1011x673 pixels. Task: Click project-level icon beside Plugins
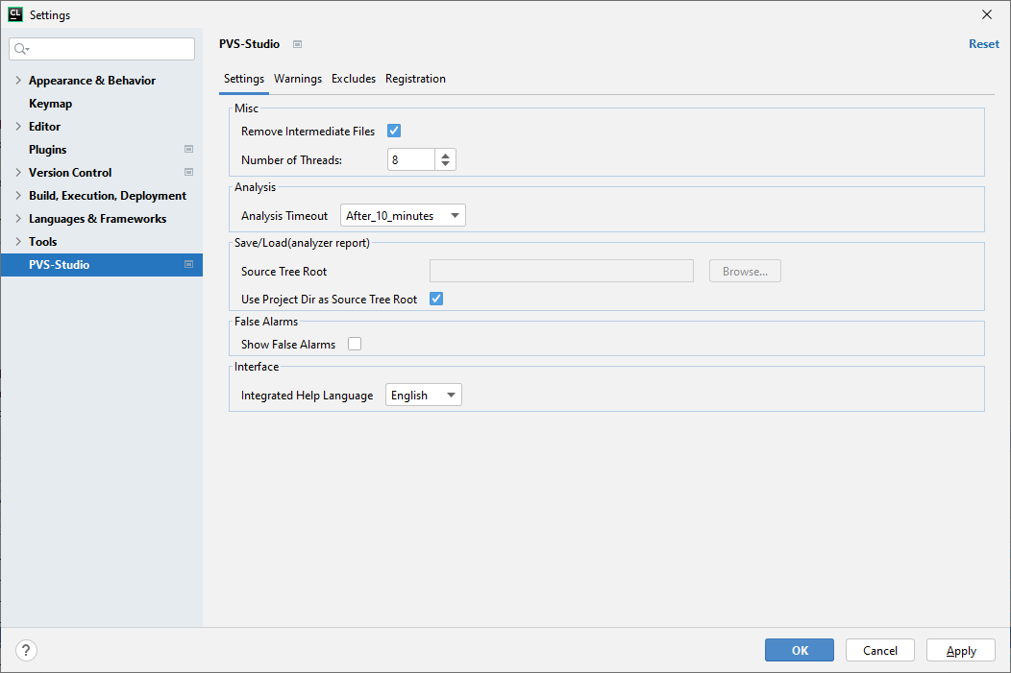[x=189, y=150]
